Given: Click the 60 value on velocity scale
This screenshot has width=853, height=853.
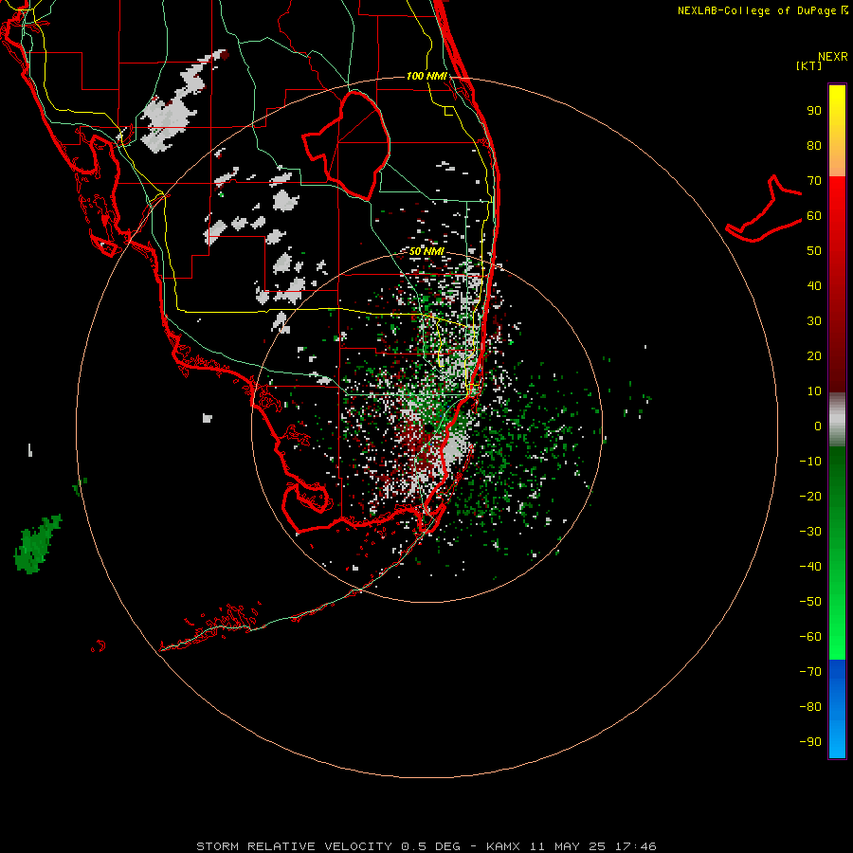Looking at the screenshot, I should (x=814, y=216).
